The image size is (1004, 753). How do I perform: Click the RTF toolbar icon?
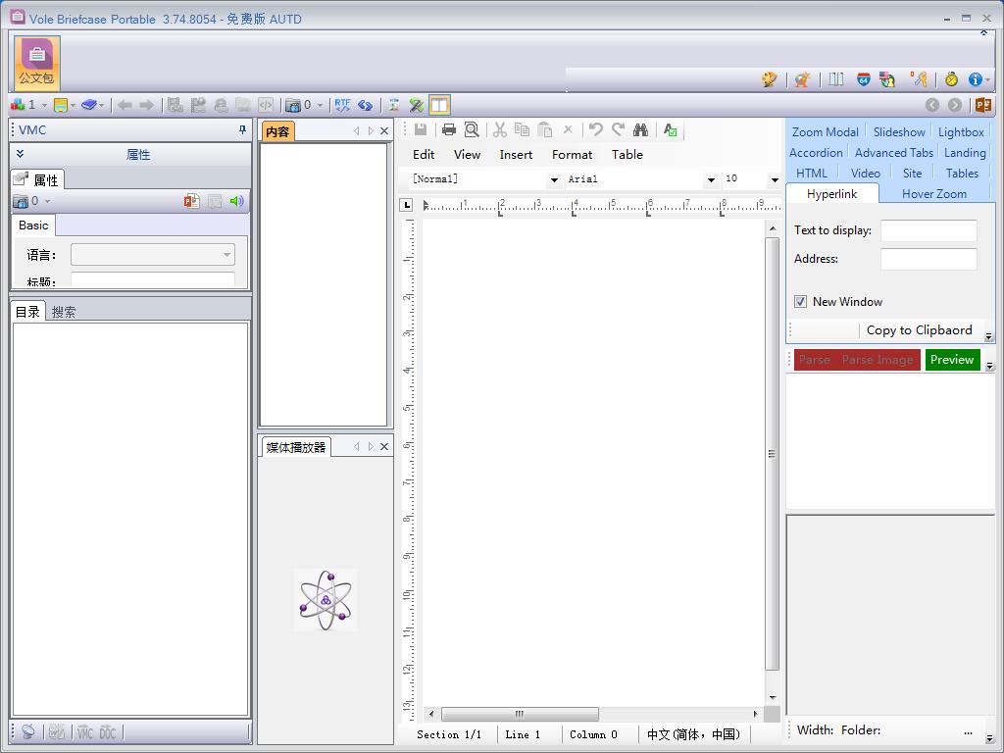pyautogui.click(x=341, y=105)
